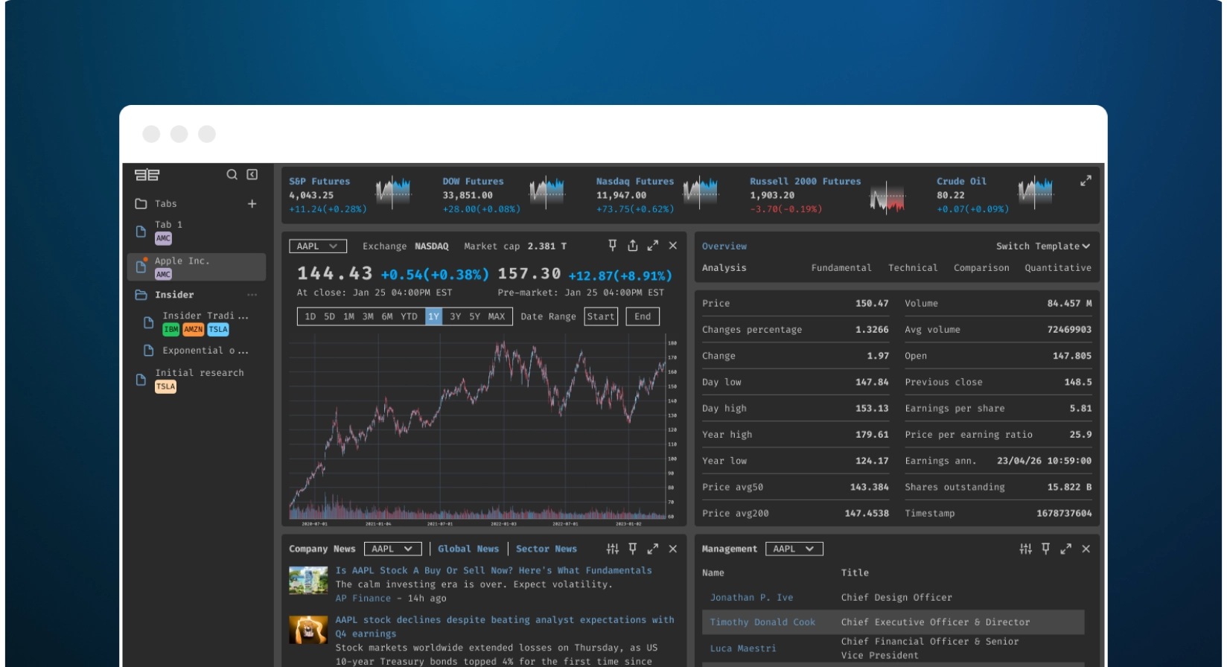The width and height of the screenshot is (1227, 667).
Task: Click the Date Range End field
Action: coord(643,316)
